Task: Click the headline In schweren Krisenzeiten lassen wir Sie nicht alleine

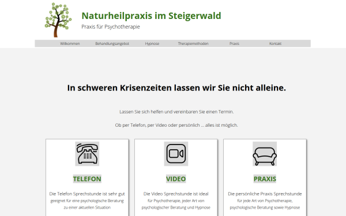Action: (176, 88)
